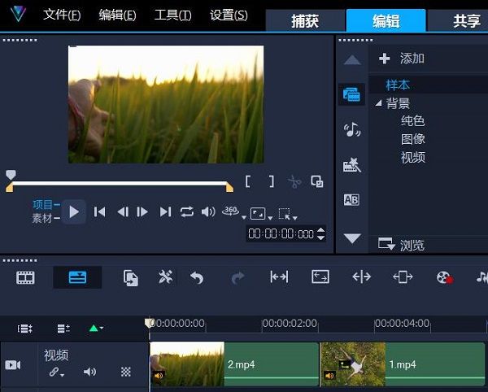
Task: Click the add/remove tracks icon
Action: click(x=63, y=329)
